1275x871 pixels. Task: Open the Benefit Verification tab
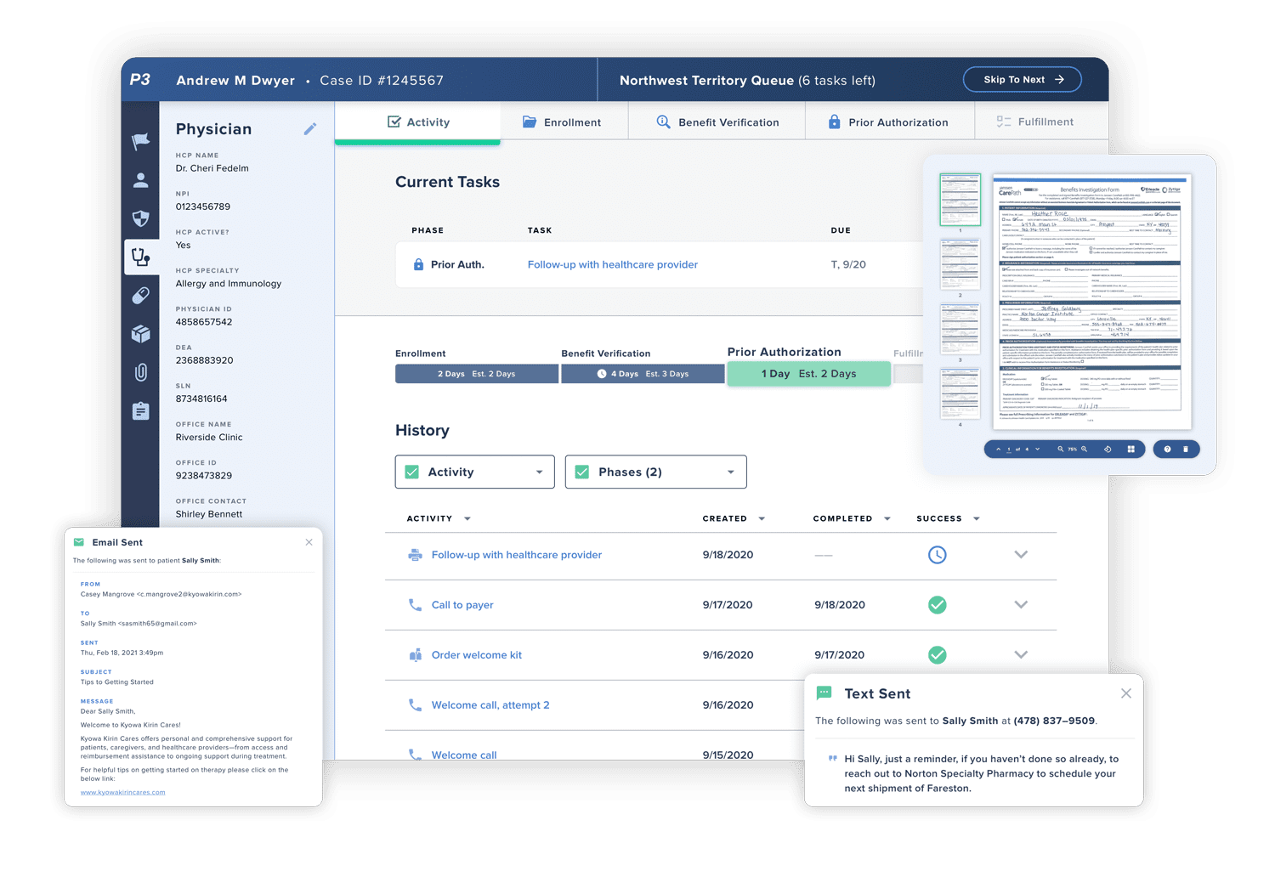tap(717, 122)
